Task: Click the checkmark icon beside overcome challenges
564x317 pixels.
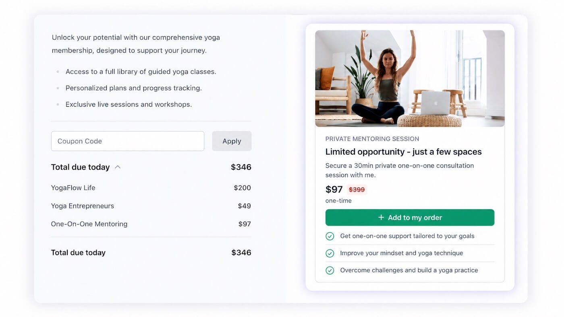Action: 330,270
